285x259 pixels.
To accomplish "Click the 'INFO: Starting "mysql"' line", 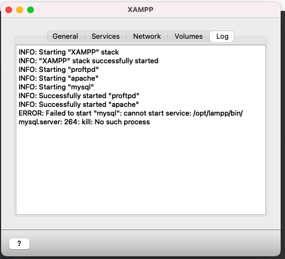I will pyautogui.click(x=56, y=87).
